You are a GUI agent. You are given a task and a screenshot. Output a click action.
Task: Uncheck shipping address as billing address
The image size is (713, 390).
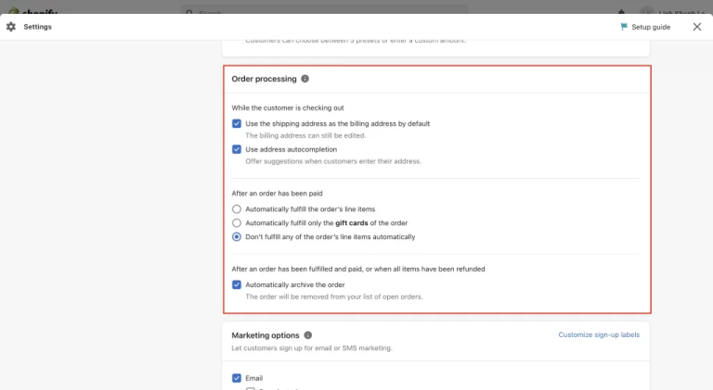pyautogui.click(x=237, y=123)
